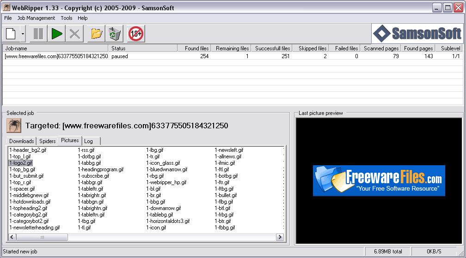Switch to the Downloads tab
This screenshot has width=466, height=258.
21,141
